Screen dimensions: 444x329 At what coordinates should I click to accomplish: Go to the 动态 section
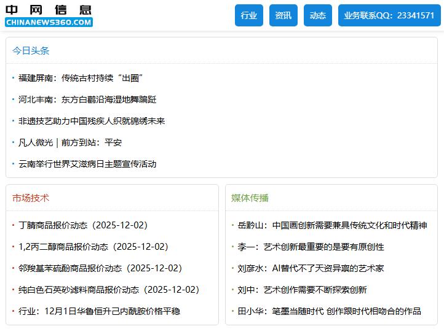click(x=318, y=15)
